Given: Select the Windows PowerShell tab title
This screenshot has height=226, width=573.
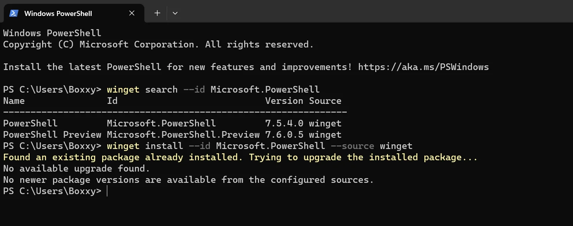Looking at the screenshot, I should pyautogui.click(x=58, y=14).
